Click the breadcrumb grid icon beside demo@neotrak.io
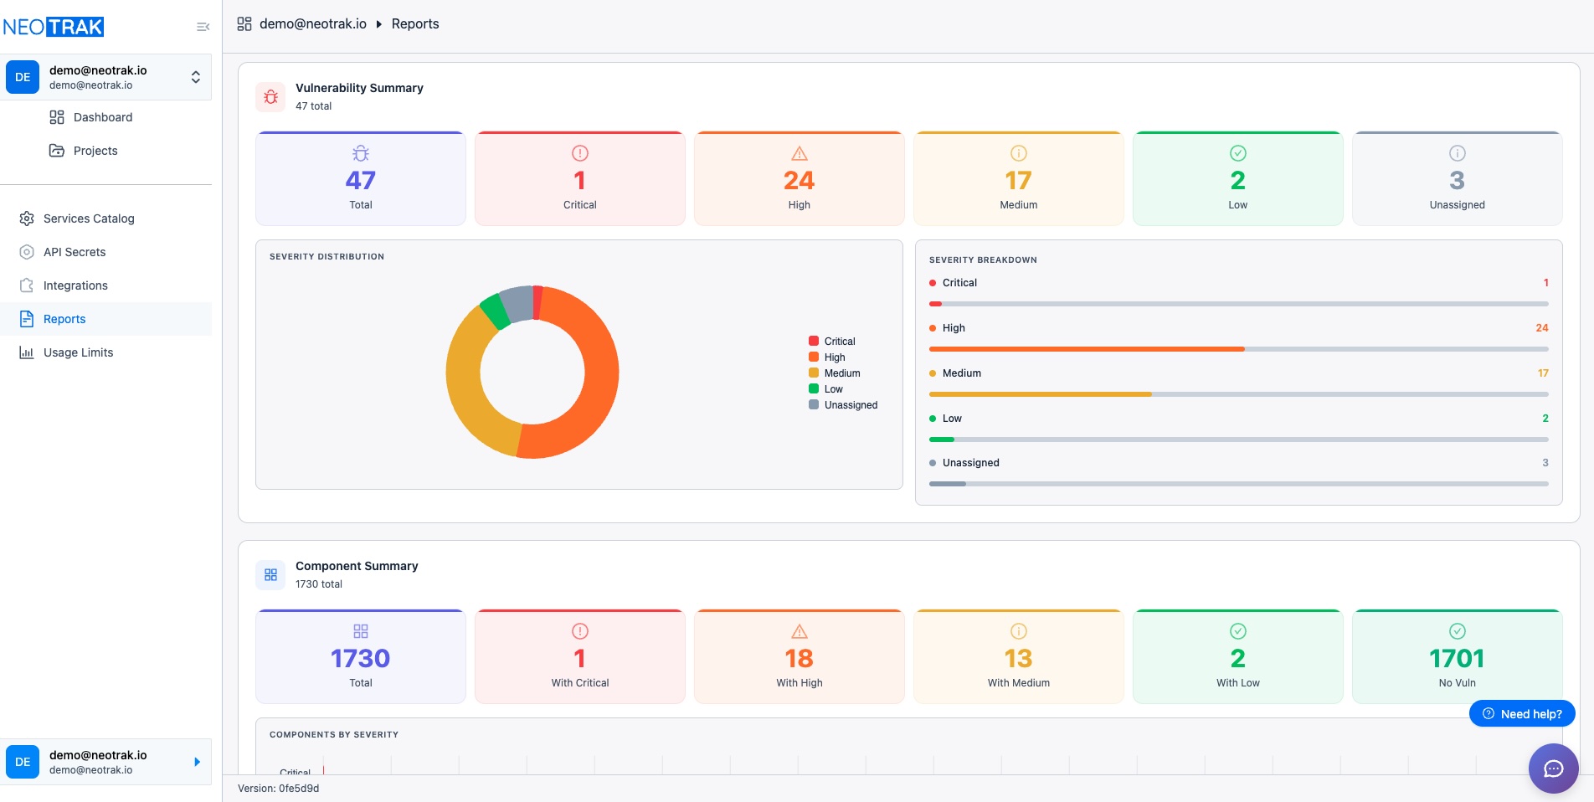The width and height of the screenshot is (1594, 802). (244, 24)
